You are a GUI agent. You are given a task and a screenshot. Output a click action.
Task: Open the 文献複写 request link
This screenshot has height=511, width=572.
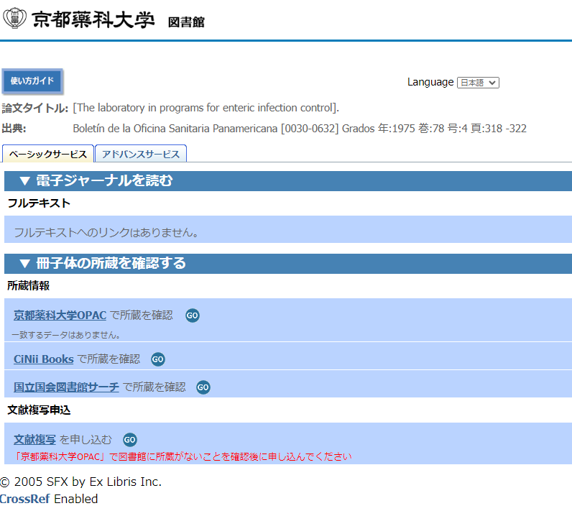click(34, 440)
